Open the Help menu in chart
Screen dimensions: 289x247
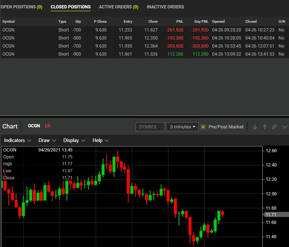click(x=100, y=141)
